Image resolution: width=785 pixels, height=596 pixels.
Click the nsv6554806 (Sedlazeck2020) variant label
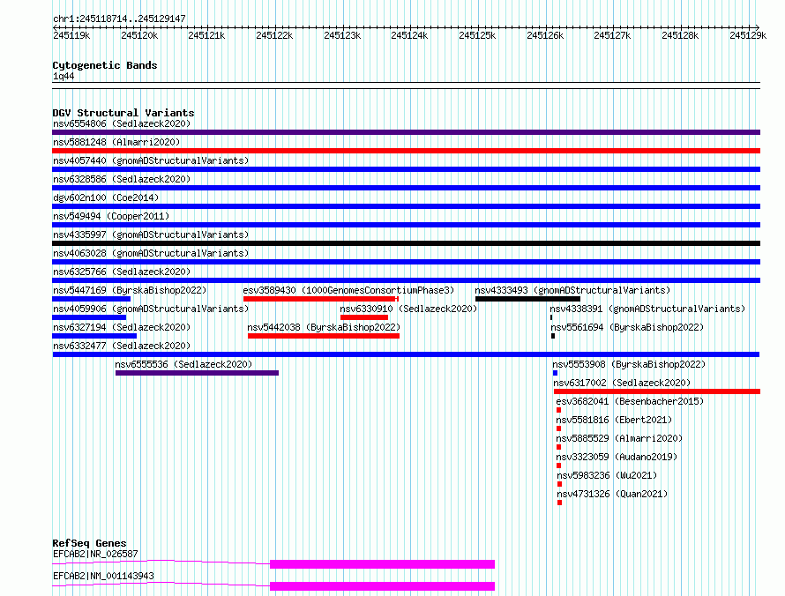click(122, 123)
